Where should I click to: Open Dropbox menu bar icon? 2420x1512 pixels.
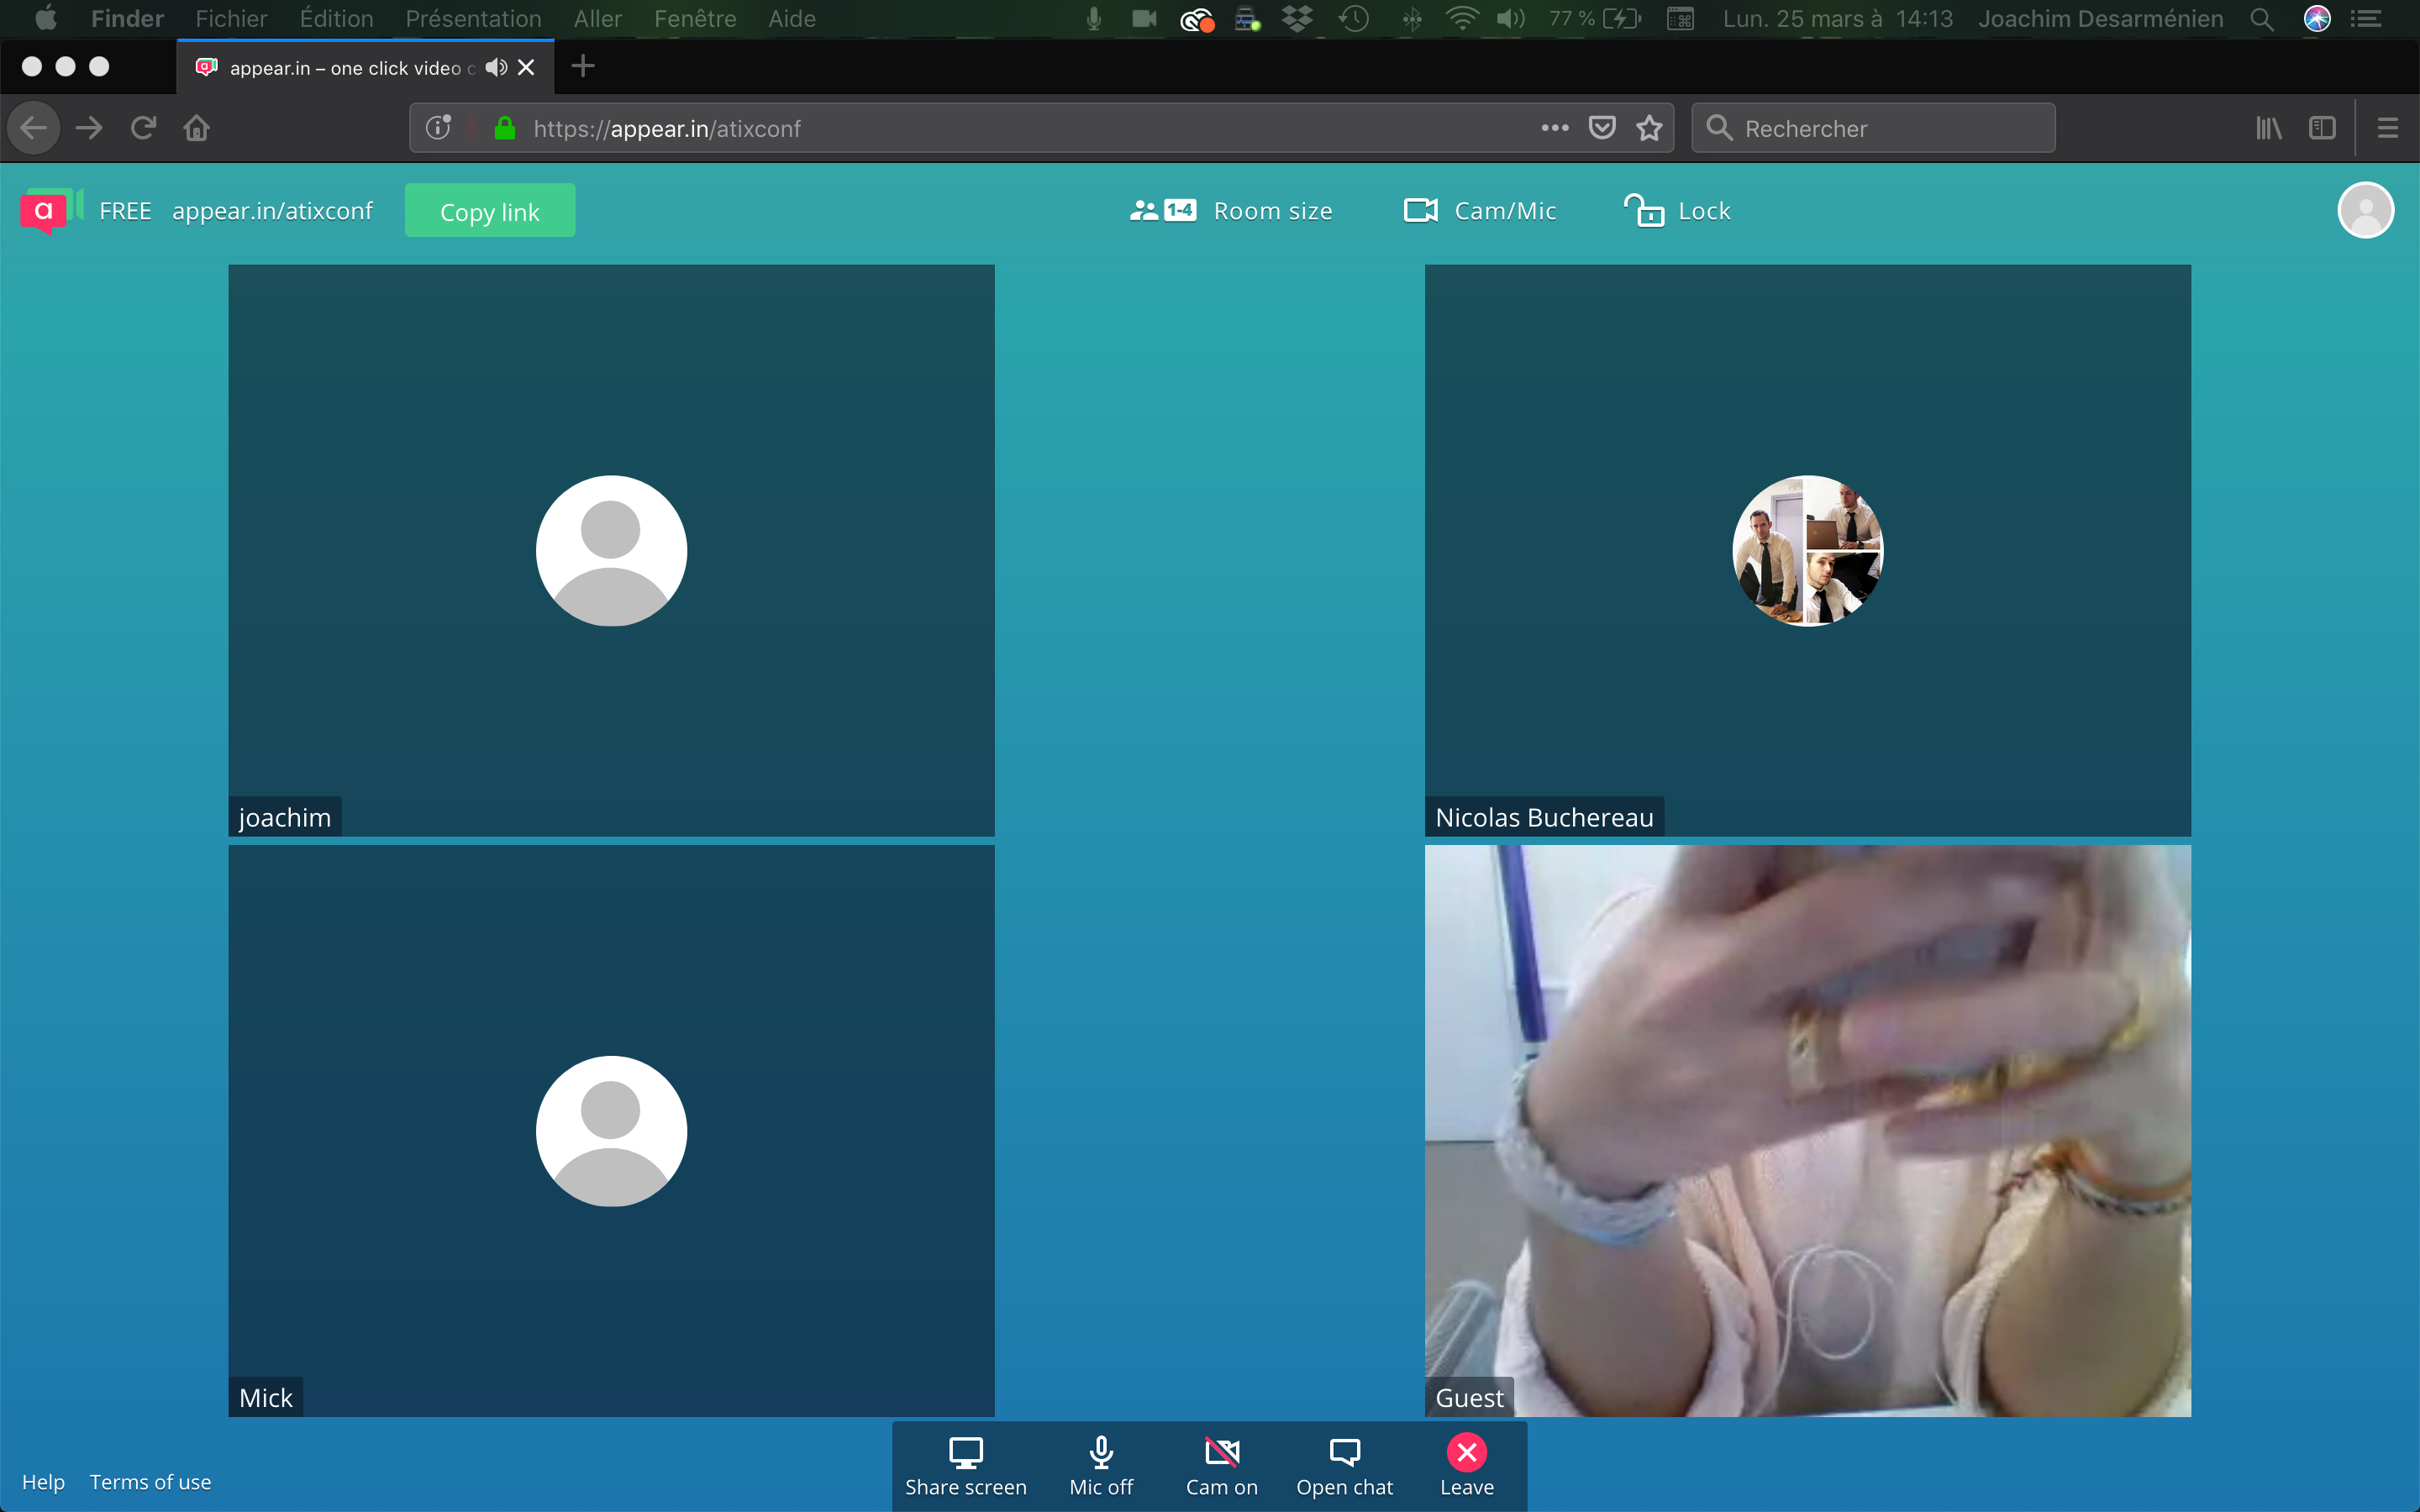pyautogui.click(x=1297, y=18)
